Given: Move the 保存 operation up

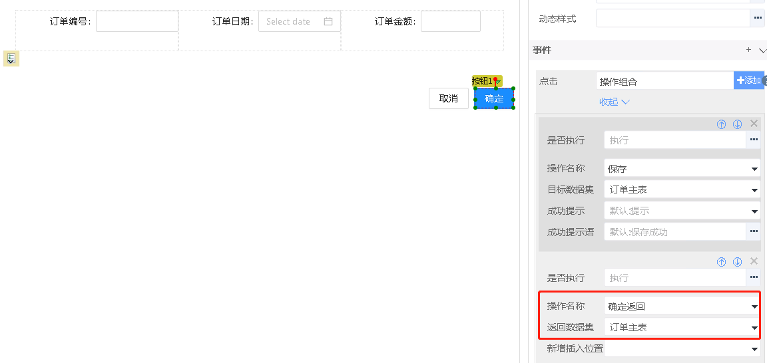Looking at the screenshot, I should tap(721, 124).
